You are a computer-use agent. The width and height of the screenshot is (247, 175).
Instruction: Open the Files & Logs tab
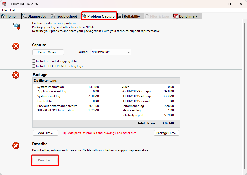pos(158,16)
